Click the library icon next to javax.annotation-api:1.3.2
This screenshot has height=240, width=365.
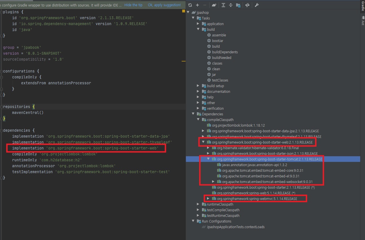[219, 165]
